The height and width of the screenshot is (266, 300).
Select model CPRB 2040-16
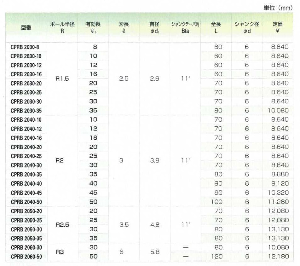click(x=26, y=138)
